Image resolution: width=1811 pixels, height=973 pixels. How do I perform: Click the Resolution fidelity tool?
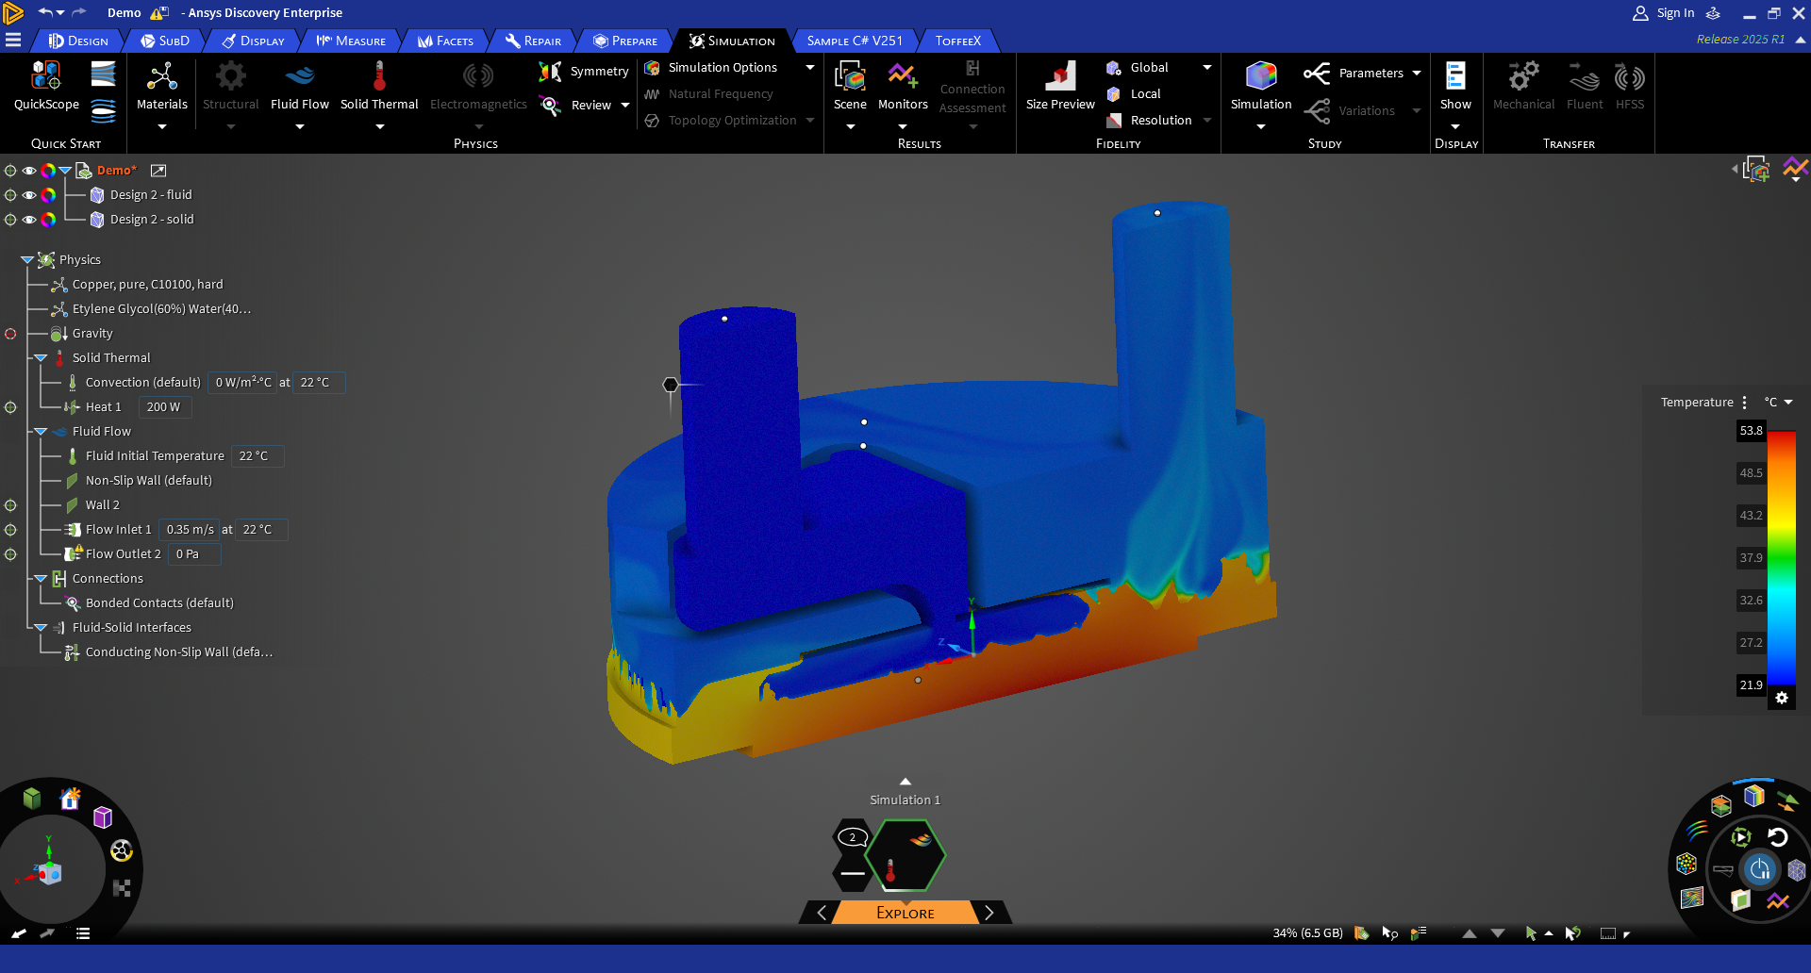coord(1149,121)
